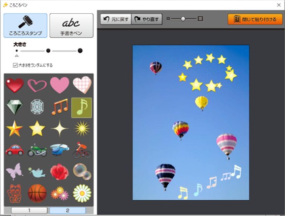
Task: Click 閉じて貼り付ける button
Action: [x=255, y=19]
